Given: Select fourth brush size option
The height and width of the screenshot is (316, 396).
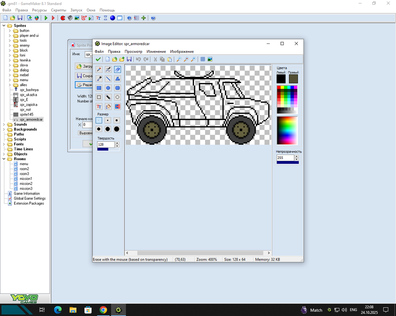Looking at the screenshot, I should 99,129.
